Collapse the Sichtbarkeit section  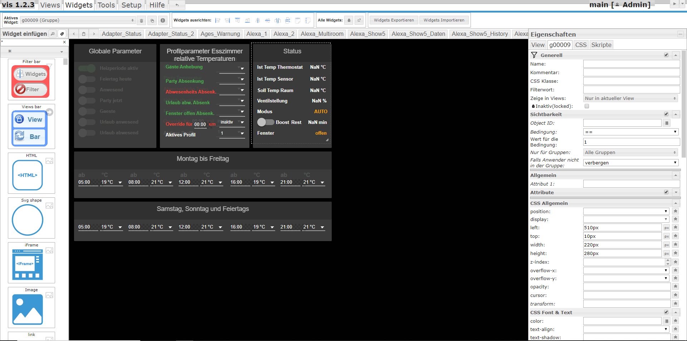[676, 115]
